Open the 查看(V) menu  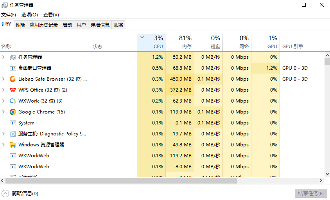click(51, 15)
